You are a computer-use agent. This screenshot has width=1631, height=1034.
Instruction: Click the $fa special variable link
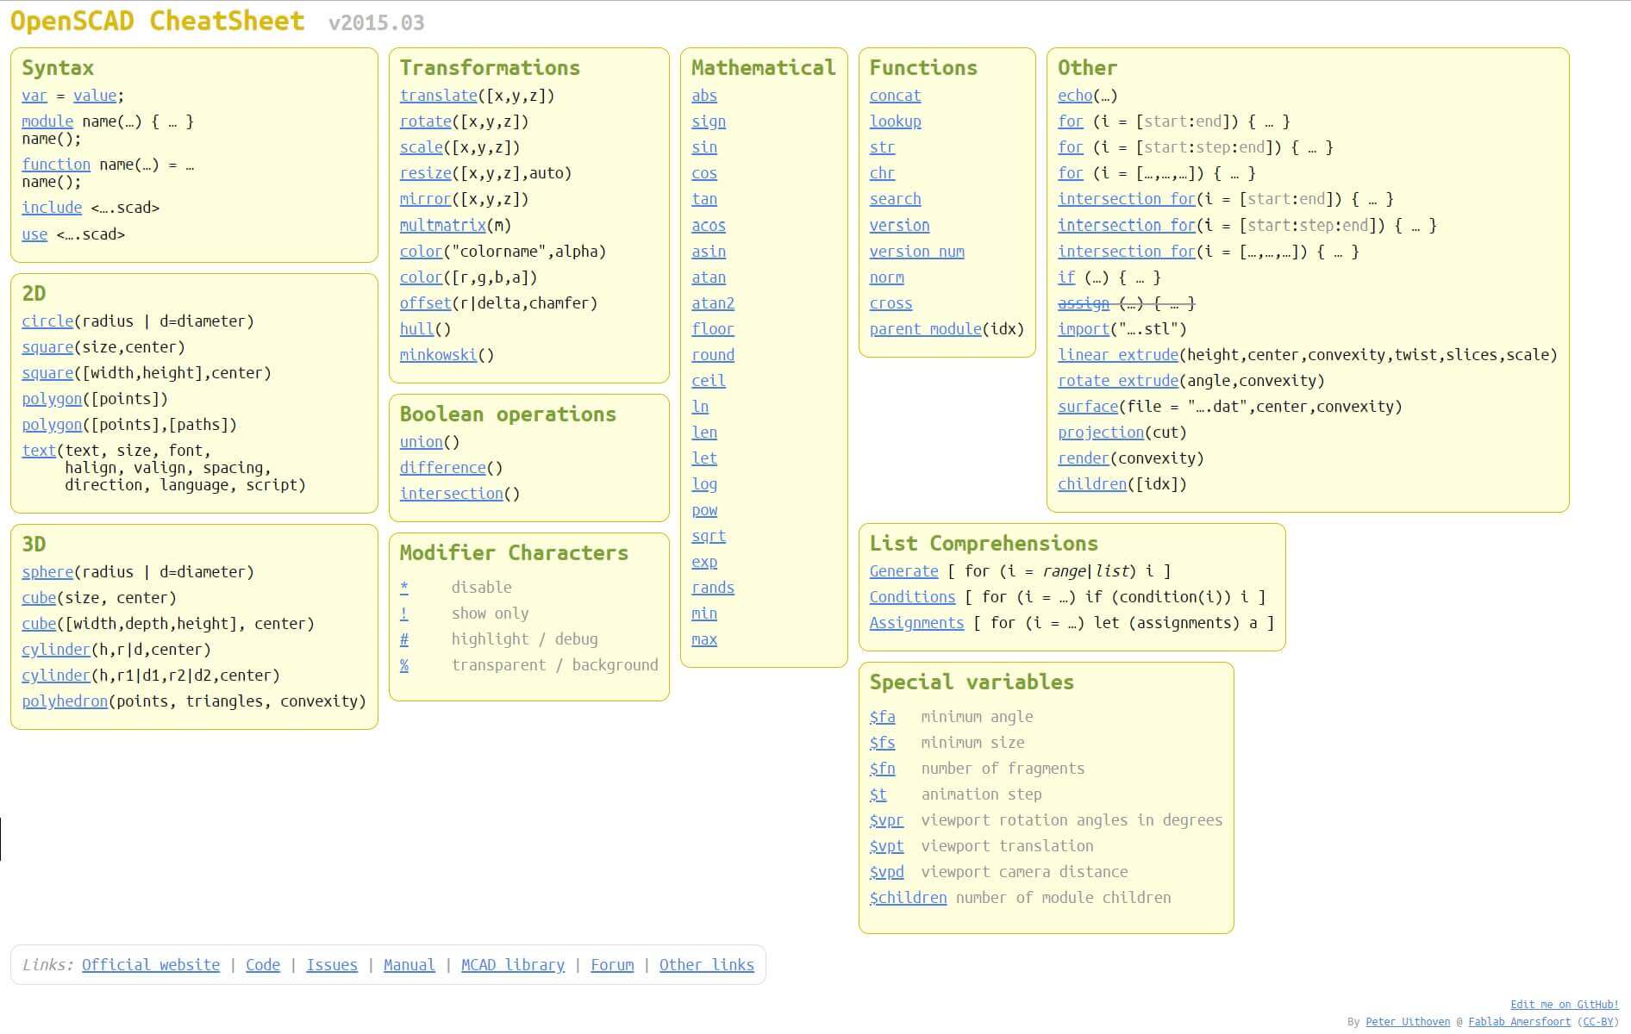click(x=882, y=717)
